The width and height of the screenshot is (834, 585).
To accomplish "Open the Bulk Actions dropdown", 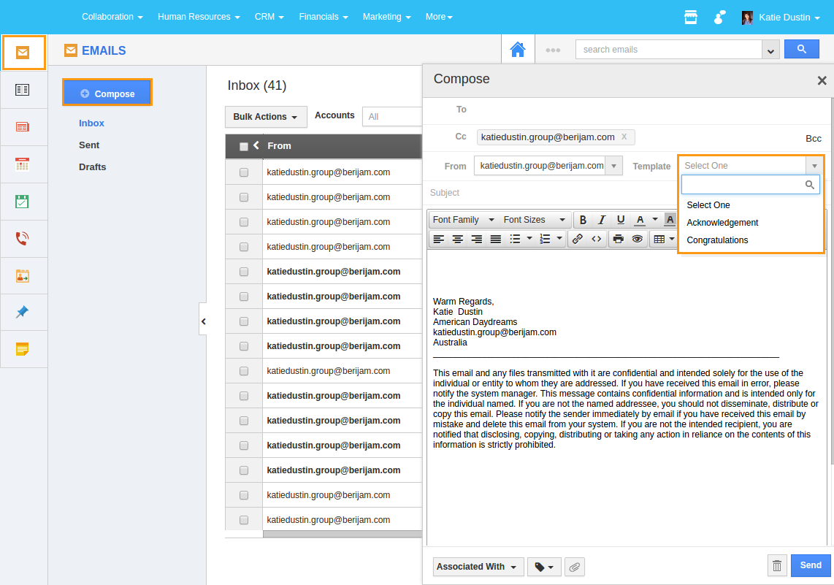I will click(266, 117).
